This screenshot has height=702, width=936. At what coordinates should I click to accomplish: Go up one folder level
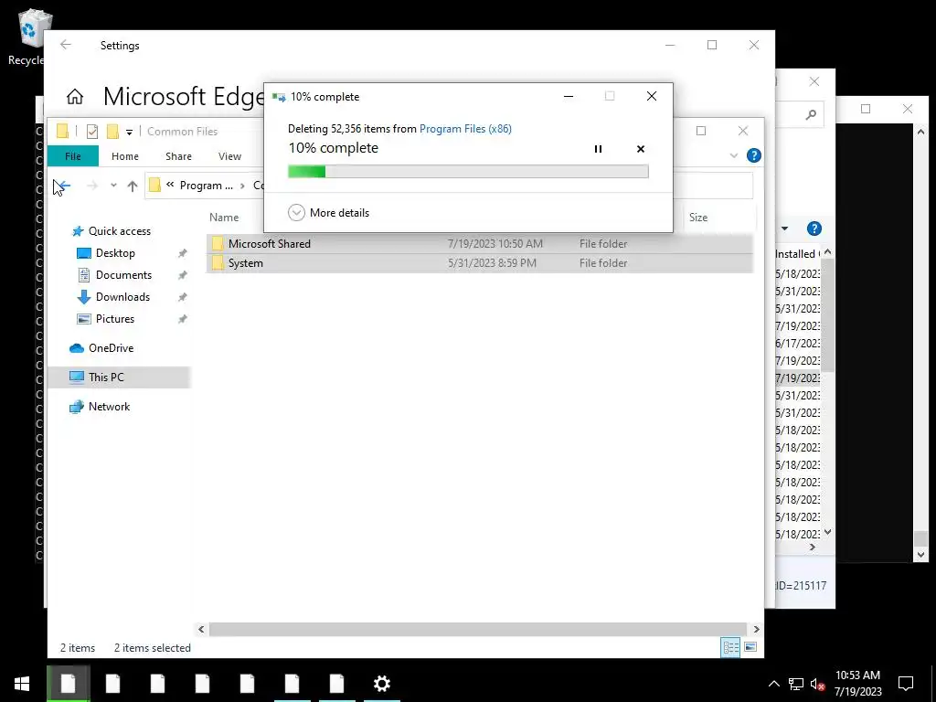tap(133, 186)
